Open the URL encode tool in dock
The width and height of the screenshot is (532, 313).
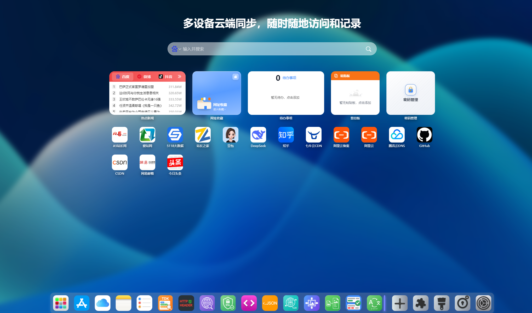[291, 303]
